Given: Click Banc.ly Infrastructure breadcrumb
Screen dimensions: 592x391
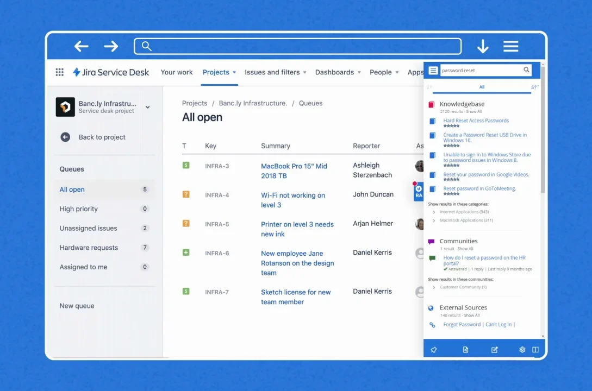Looking at the screenshot, I should point(253,103).
